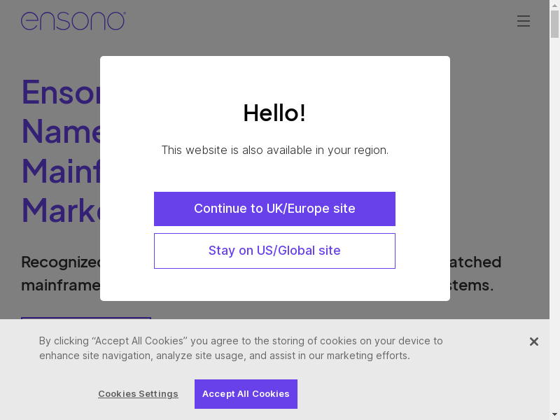560x420 pixels.
Task: Click the scrollbar up arrow
Action: tap(554, 5)
